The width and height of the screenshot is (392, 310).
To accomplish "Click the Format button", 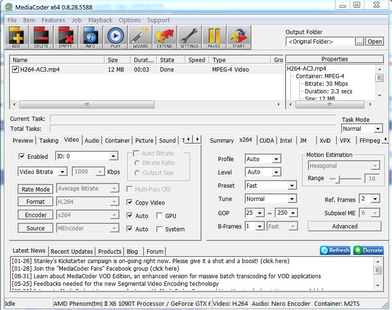I will [x=36, y=201].
